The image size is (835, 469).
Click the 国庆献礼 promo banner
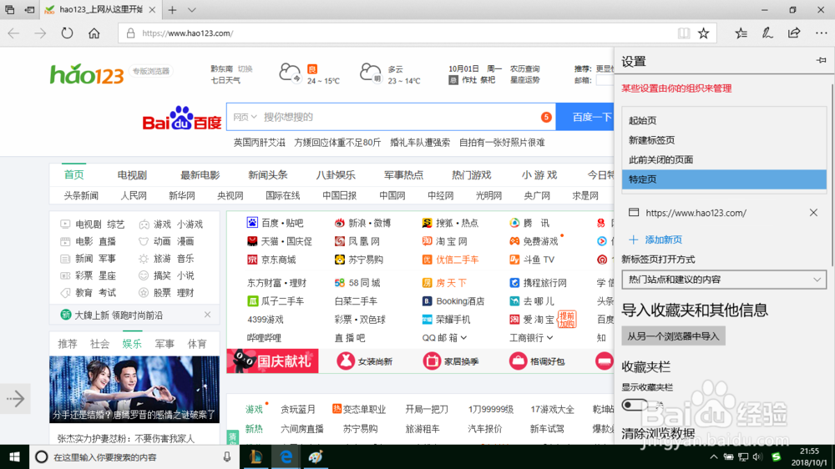tap(273, 361)
